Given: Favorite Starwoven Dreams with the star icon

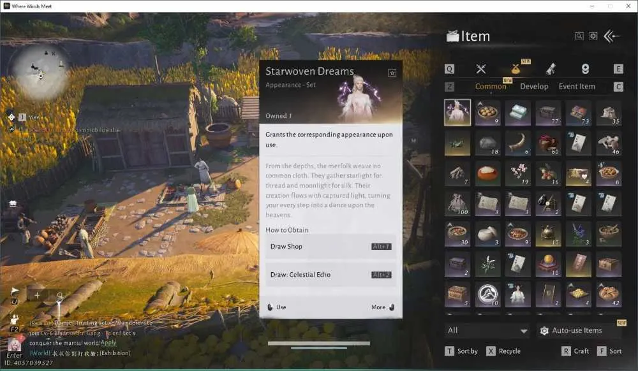Looking at the screenshot, I should pyautogui.click(x=392, y=73).
